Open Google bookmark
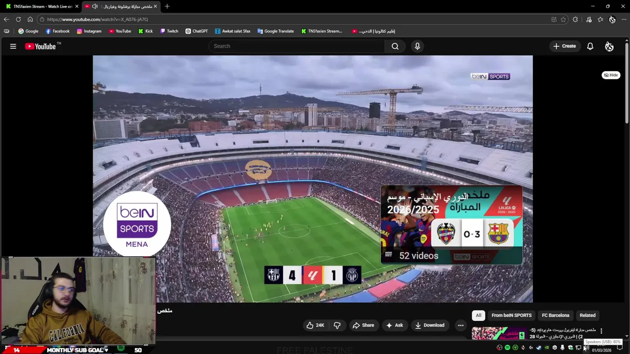The width and height of the screenshot is (630, 354). (x=28, y=31)
